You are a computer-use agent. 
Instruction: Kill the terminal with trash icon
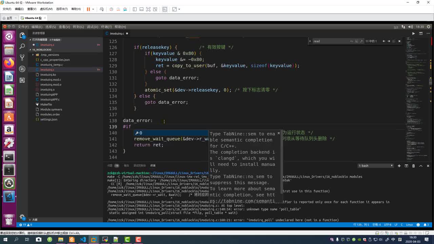(413, 166)
